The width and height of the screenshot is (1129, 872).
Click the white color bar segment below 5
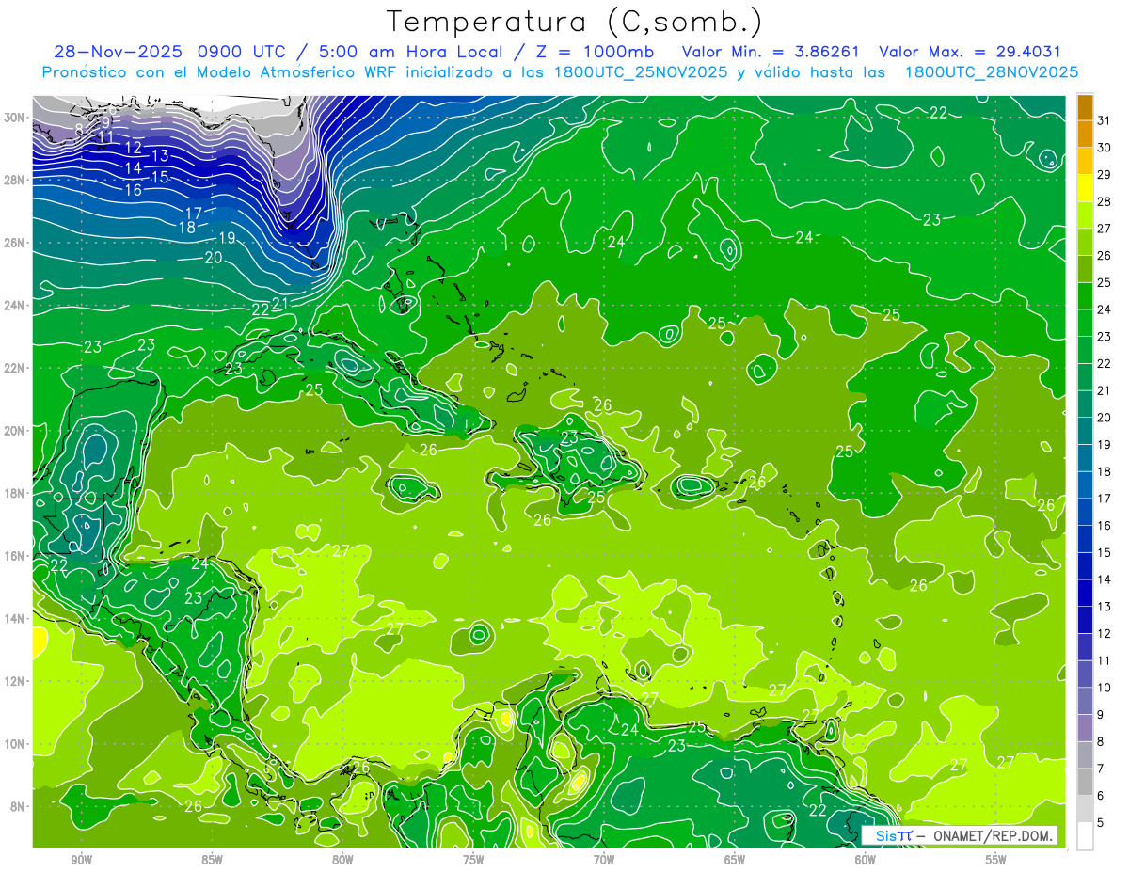click(x=1085, y=835)
